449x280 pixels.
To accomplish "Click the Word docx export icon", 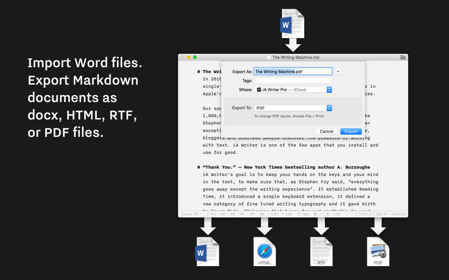I will 208,250.
